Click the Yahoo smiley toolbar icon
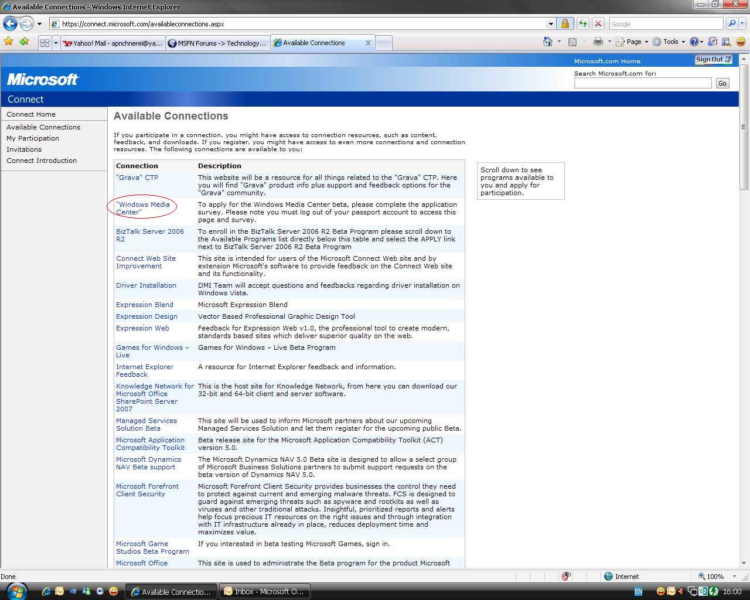750x600 pixels. coord(741,42)
